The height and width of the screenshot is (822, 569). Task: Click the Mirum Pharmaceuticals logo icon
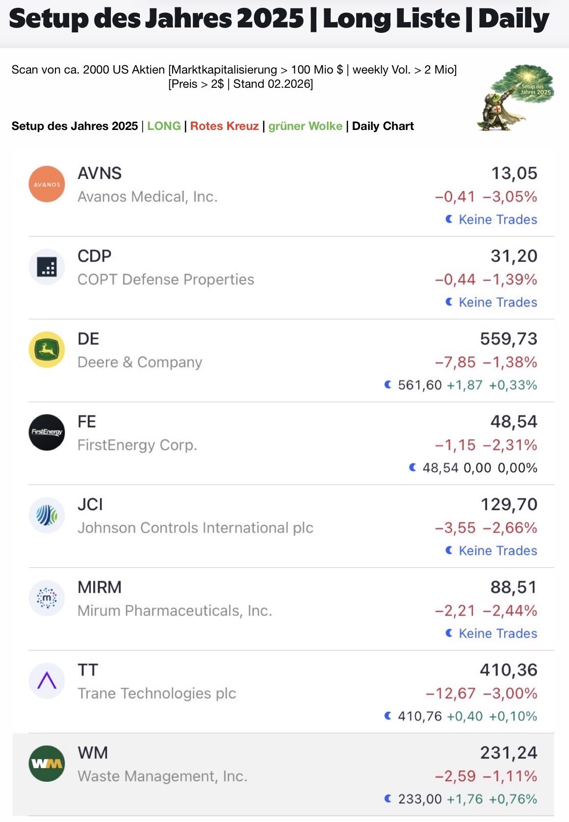point(47,598)
